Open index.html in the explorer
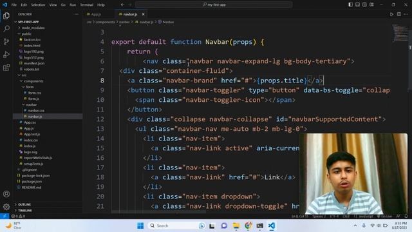Image resolution: width=412 pixels, height=232 pixels. 32,46
